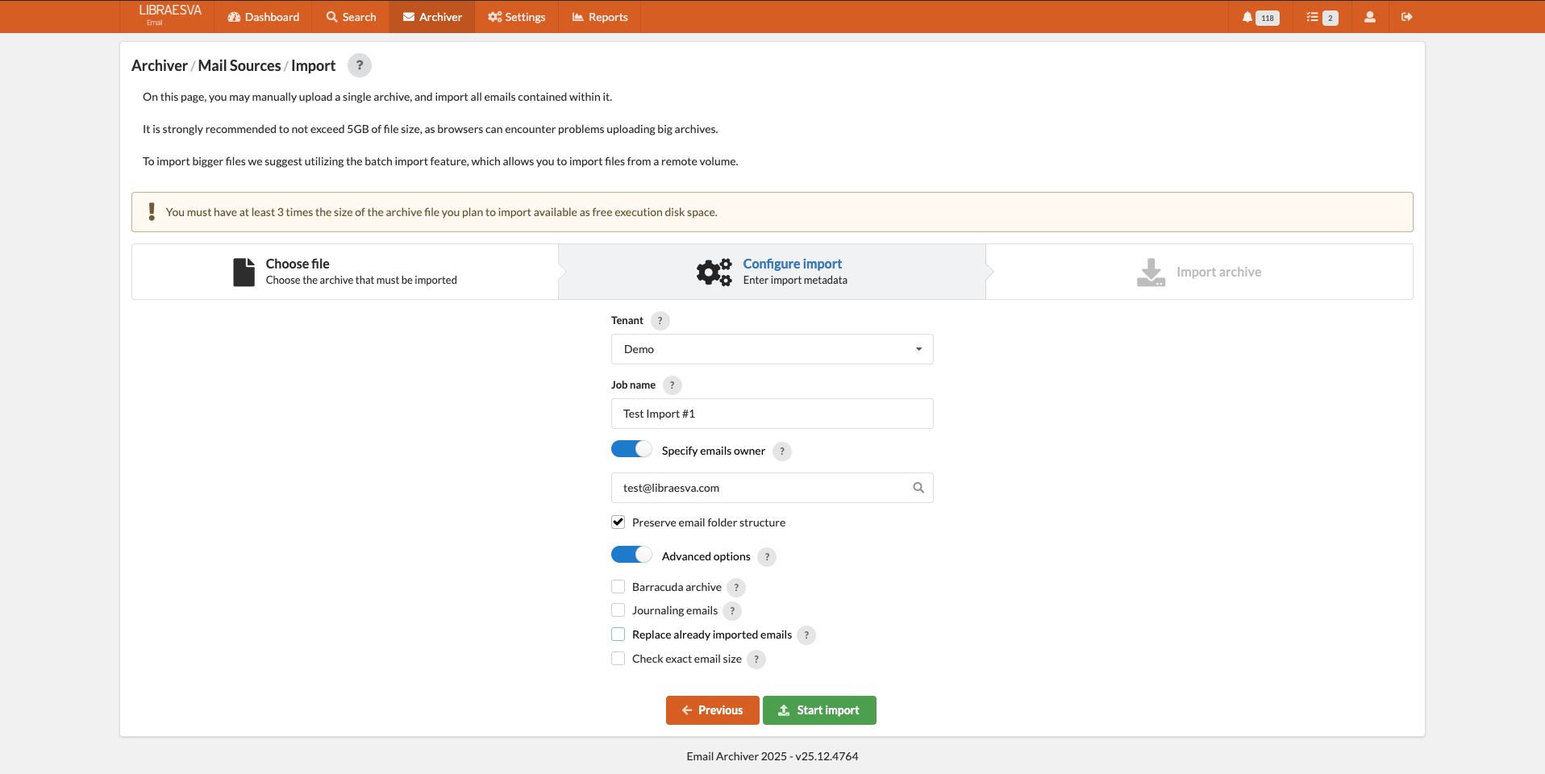Image resolution: width=1545 pixels, height=774 pixels.
Task: Click the Archiver breadcrumb link
Action: (160, 66)
